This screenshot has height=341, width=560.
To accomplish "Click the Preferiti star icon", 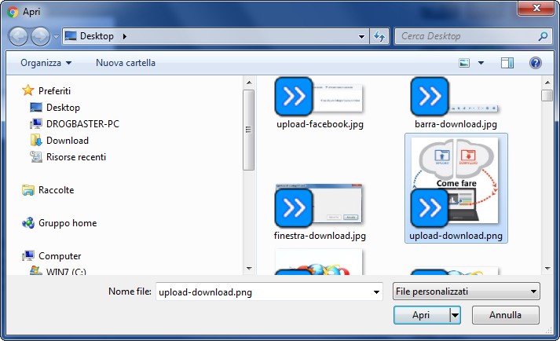I will 27,90.
